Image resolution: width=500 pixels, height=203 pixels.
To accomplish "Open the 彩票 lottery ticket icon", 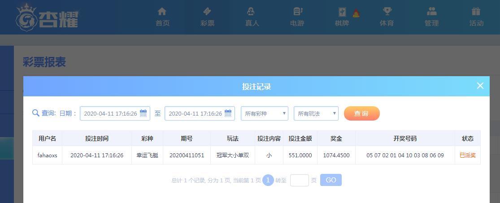I will coord(207,12).
